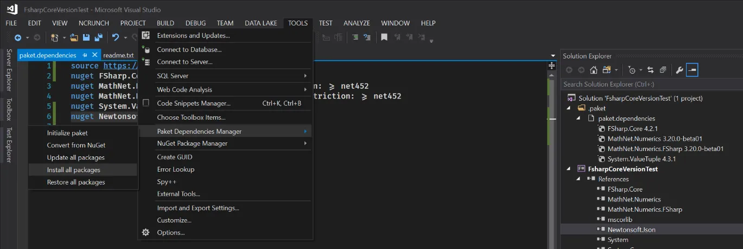Click the Home icon in Solution Explorer
743x249 pixels.
[594, 70]
